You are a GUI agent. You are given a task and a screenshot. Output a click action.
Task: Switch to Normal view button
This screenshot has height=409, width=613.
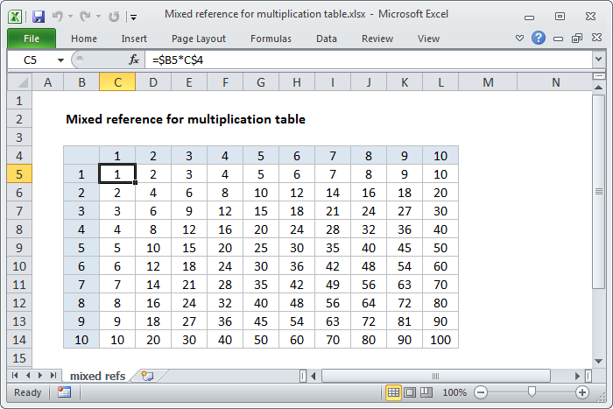(394, 392)
